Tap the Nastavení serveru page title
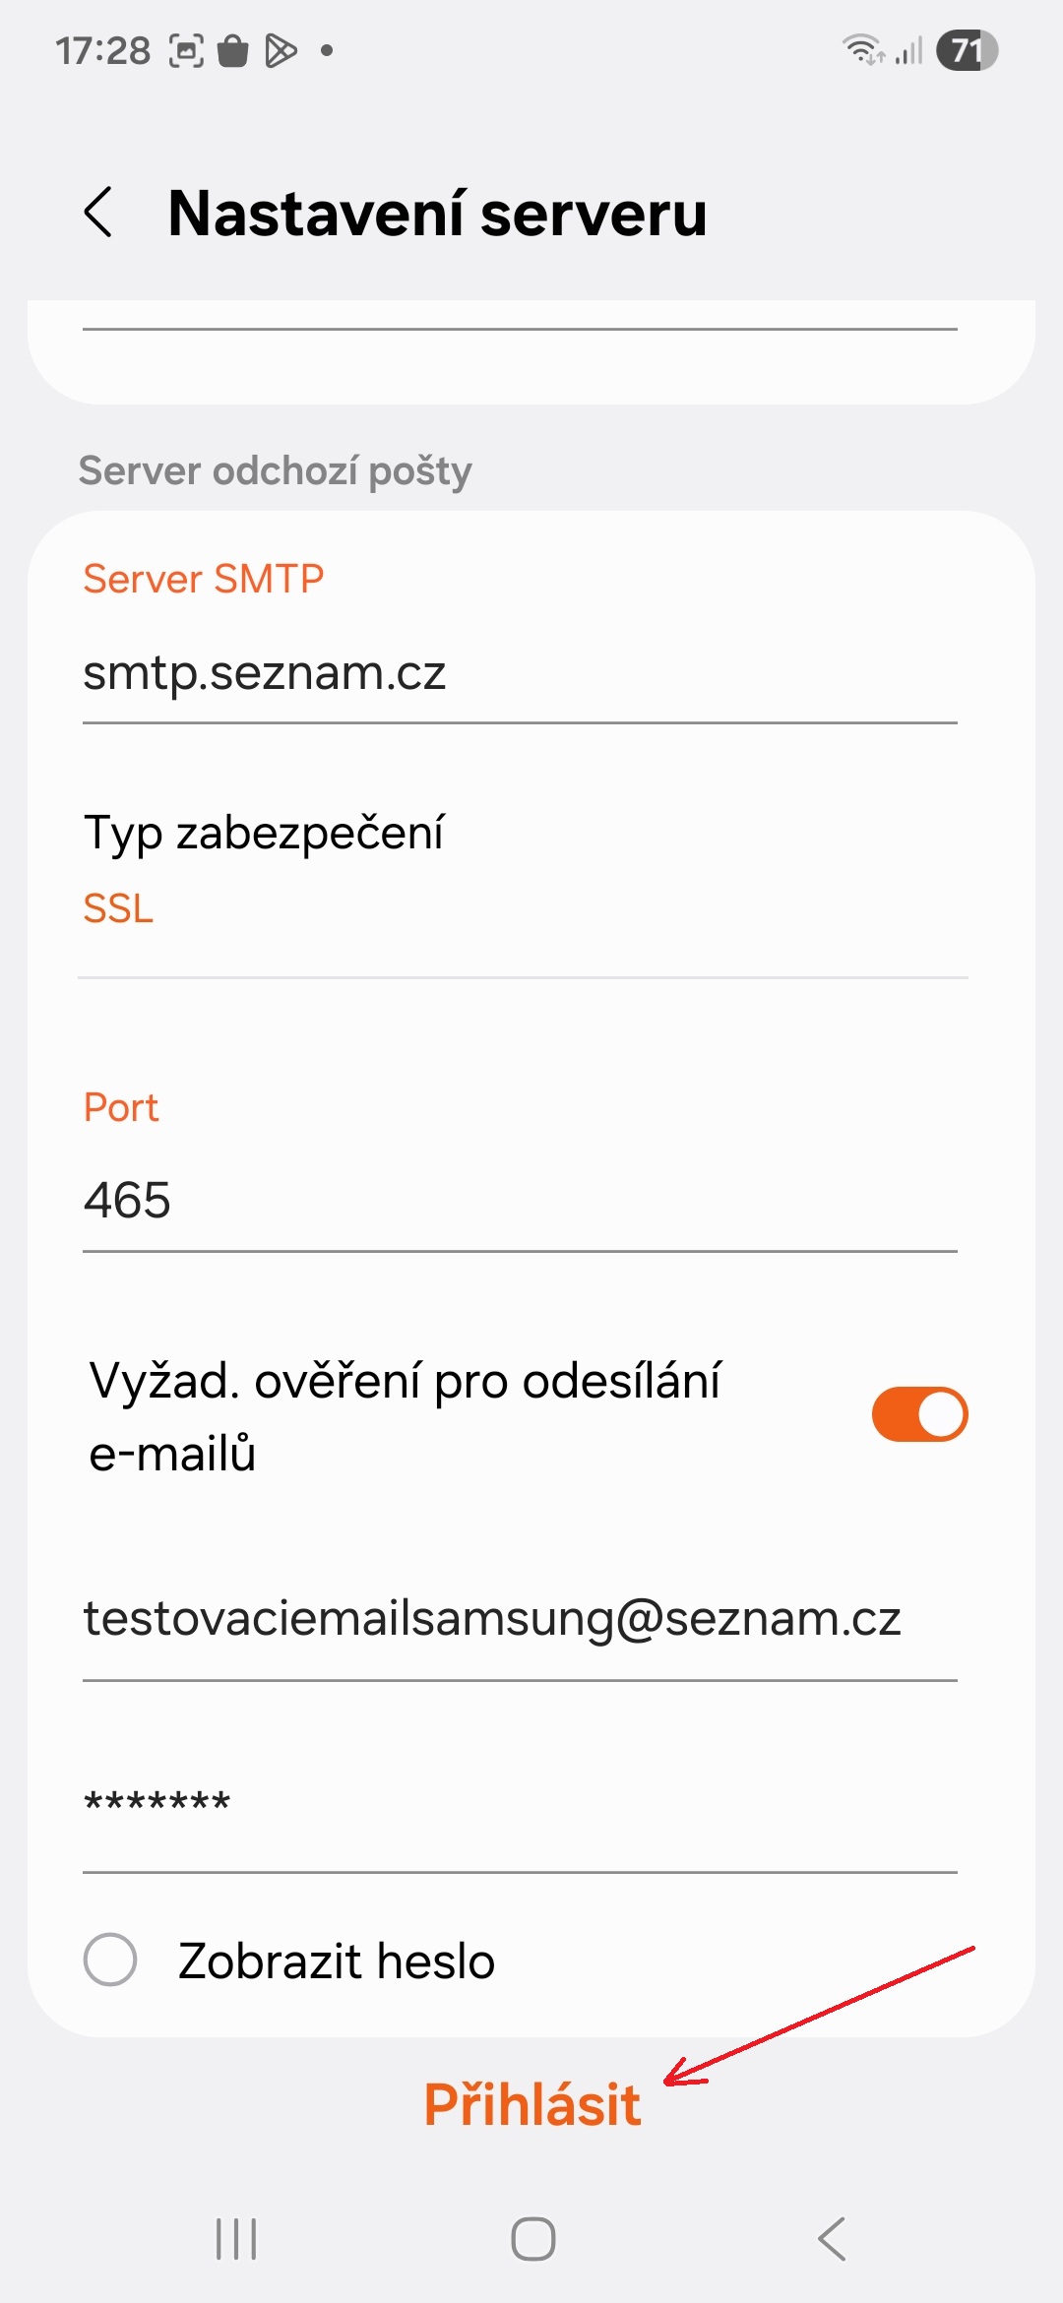Image resolution: width=1063 pixels, height=2303 pixels. [438, 213]
